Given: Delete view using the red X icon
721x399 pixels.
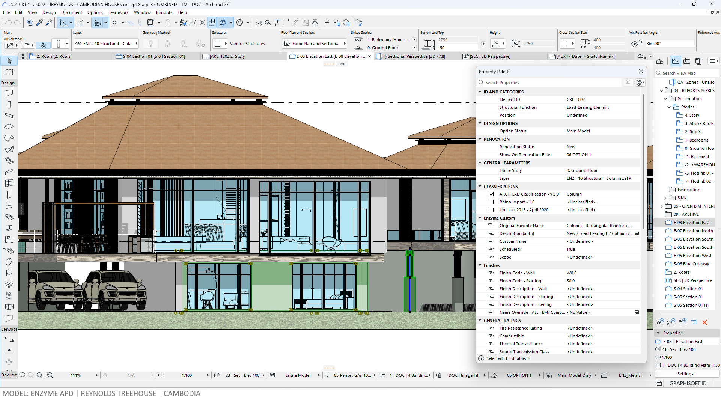Looking at the screenshot, I should pos(704,322).
